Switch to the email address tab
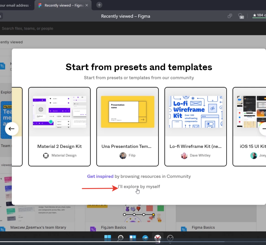Image resolution: width=266 pixels, height=245 pixels. click(x=15, y=5)
